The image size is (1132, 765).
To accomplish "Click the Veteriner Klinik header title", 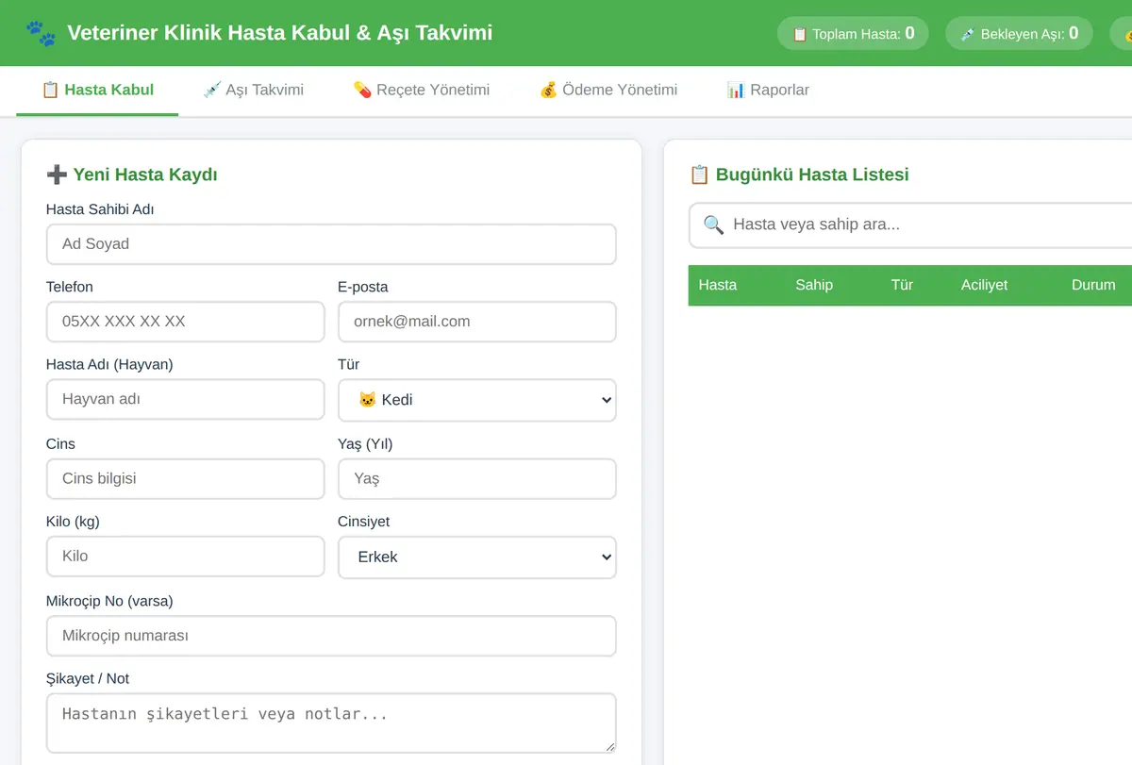I will coord(279,34).
